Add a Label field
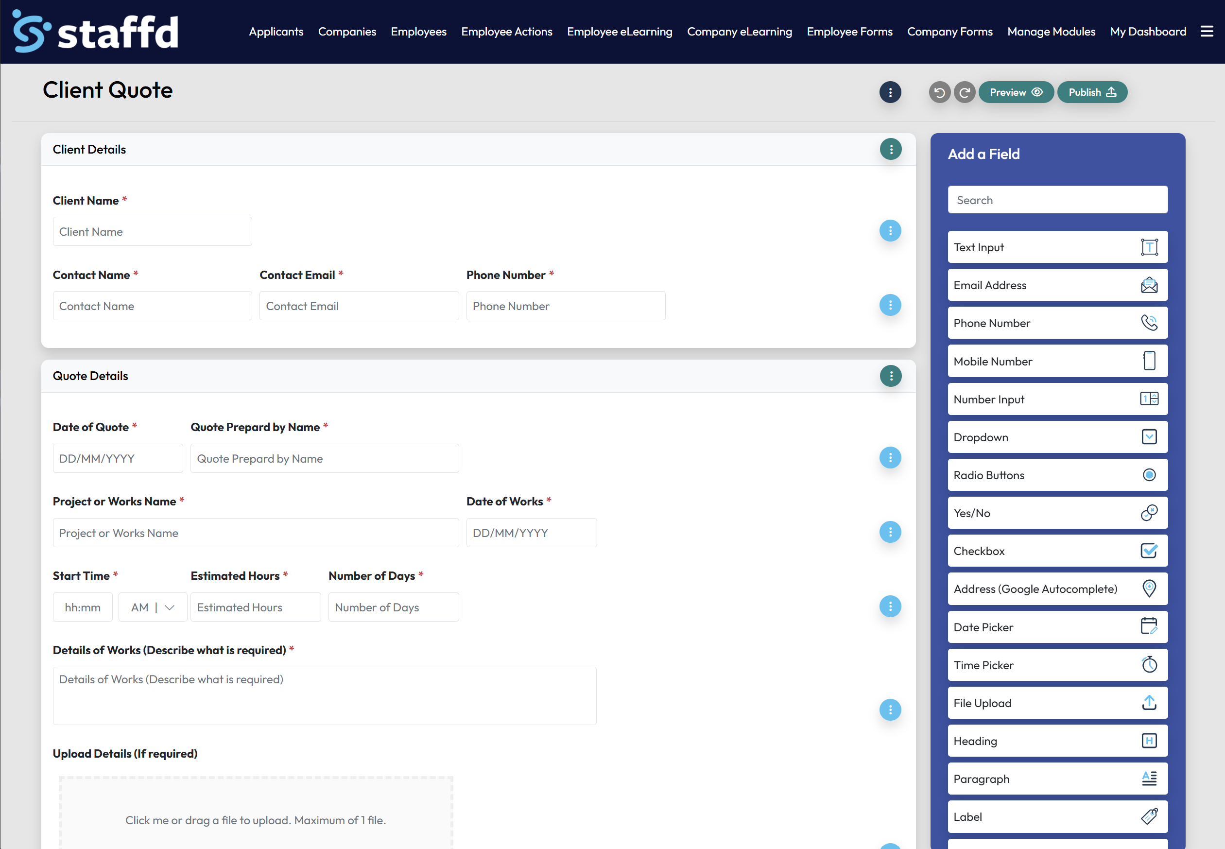 pyautogui.click(x=1057, y=816)
